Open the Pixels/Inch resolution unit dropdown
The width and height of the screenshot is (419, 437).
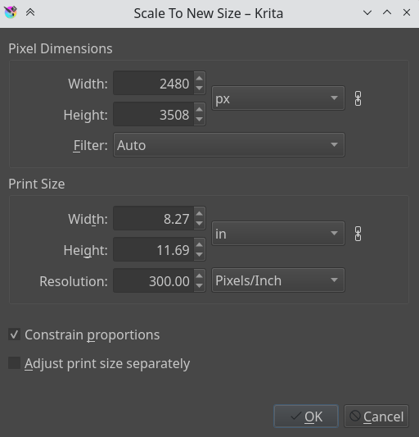278,280
